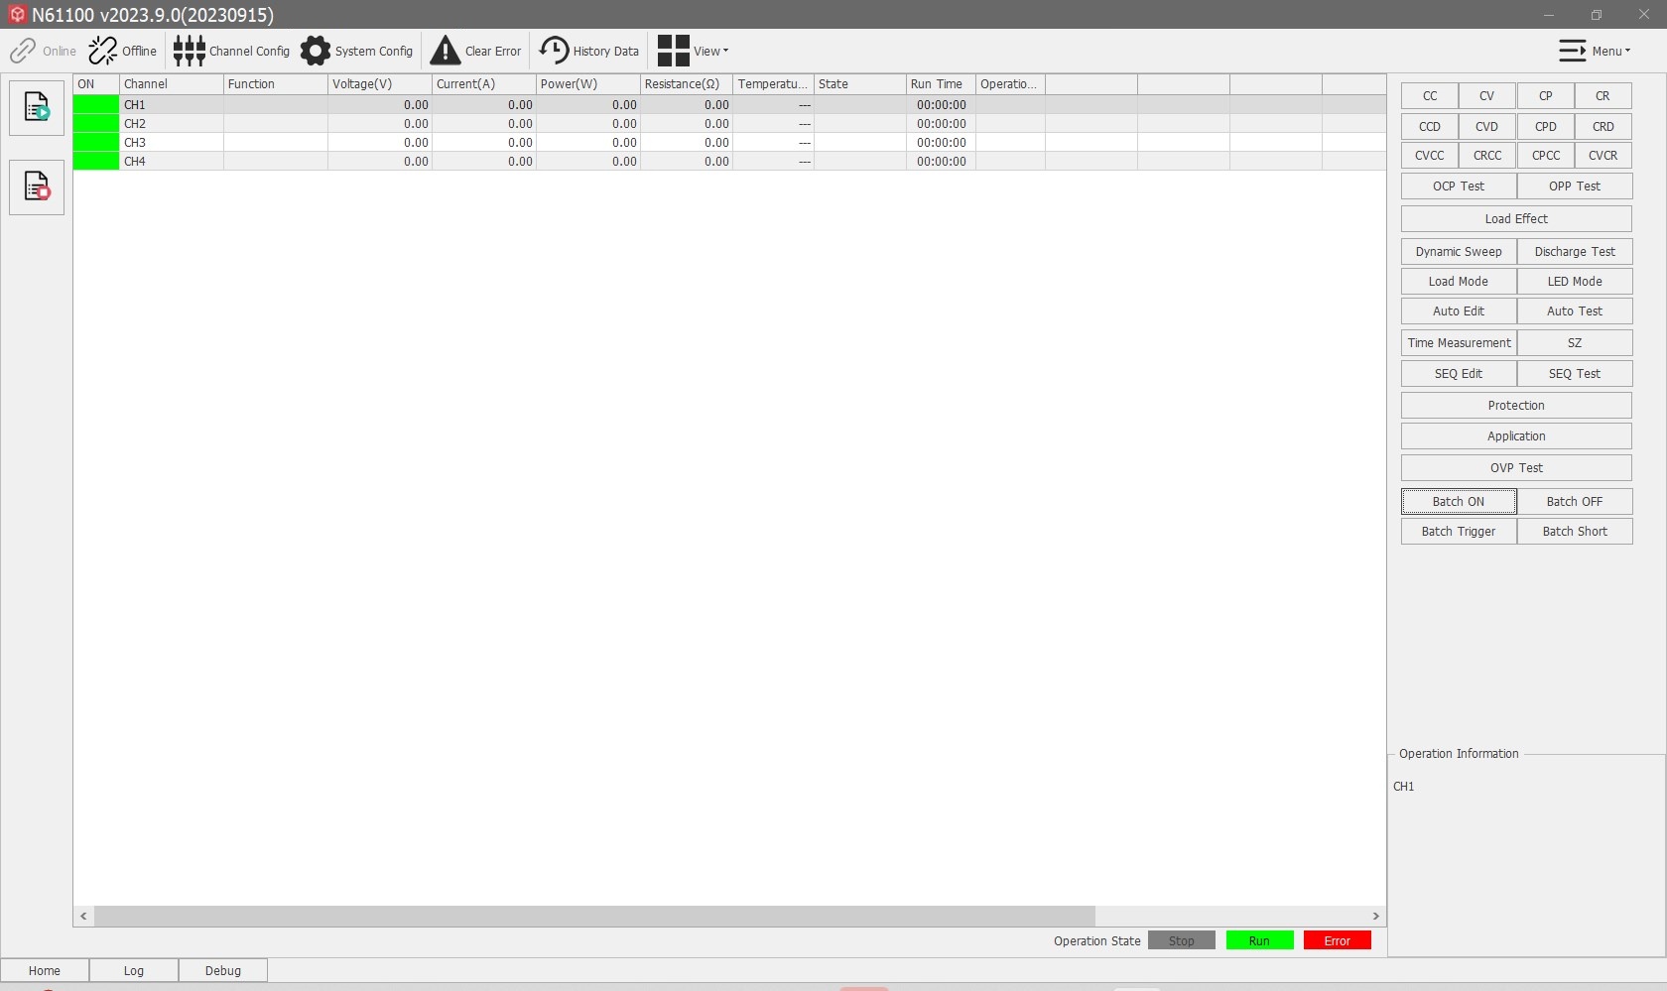Screen dimensions: 1667x991
Task: Click the scrollbar right arrow
Action: [1375, 916]
